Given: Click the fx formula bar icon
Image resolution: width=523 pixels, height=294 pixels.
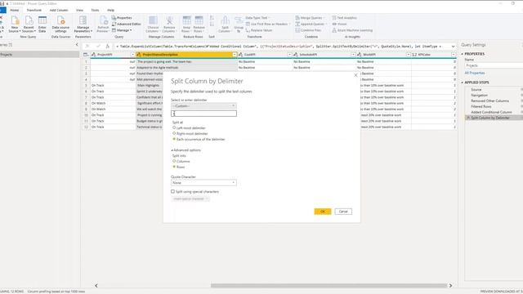Looking at the screenshot, I should (x=107, y=47).
